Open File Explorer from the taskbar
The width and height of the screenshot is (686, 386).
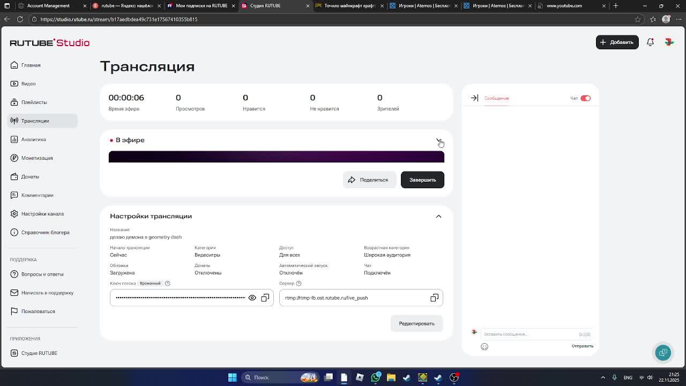391,377
